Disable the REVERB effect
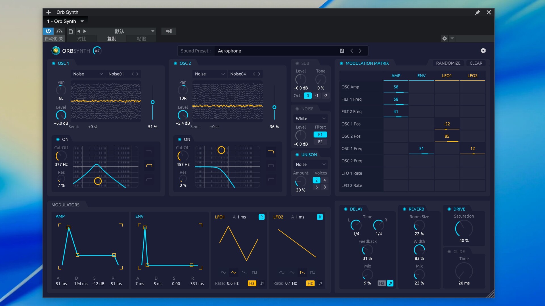 pyautogui.click(x=404, y=209)
